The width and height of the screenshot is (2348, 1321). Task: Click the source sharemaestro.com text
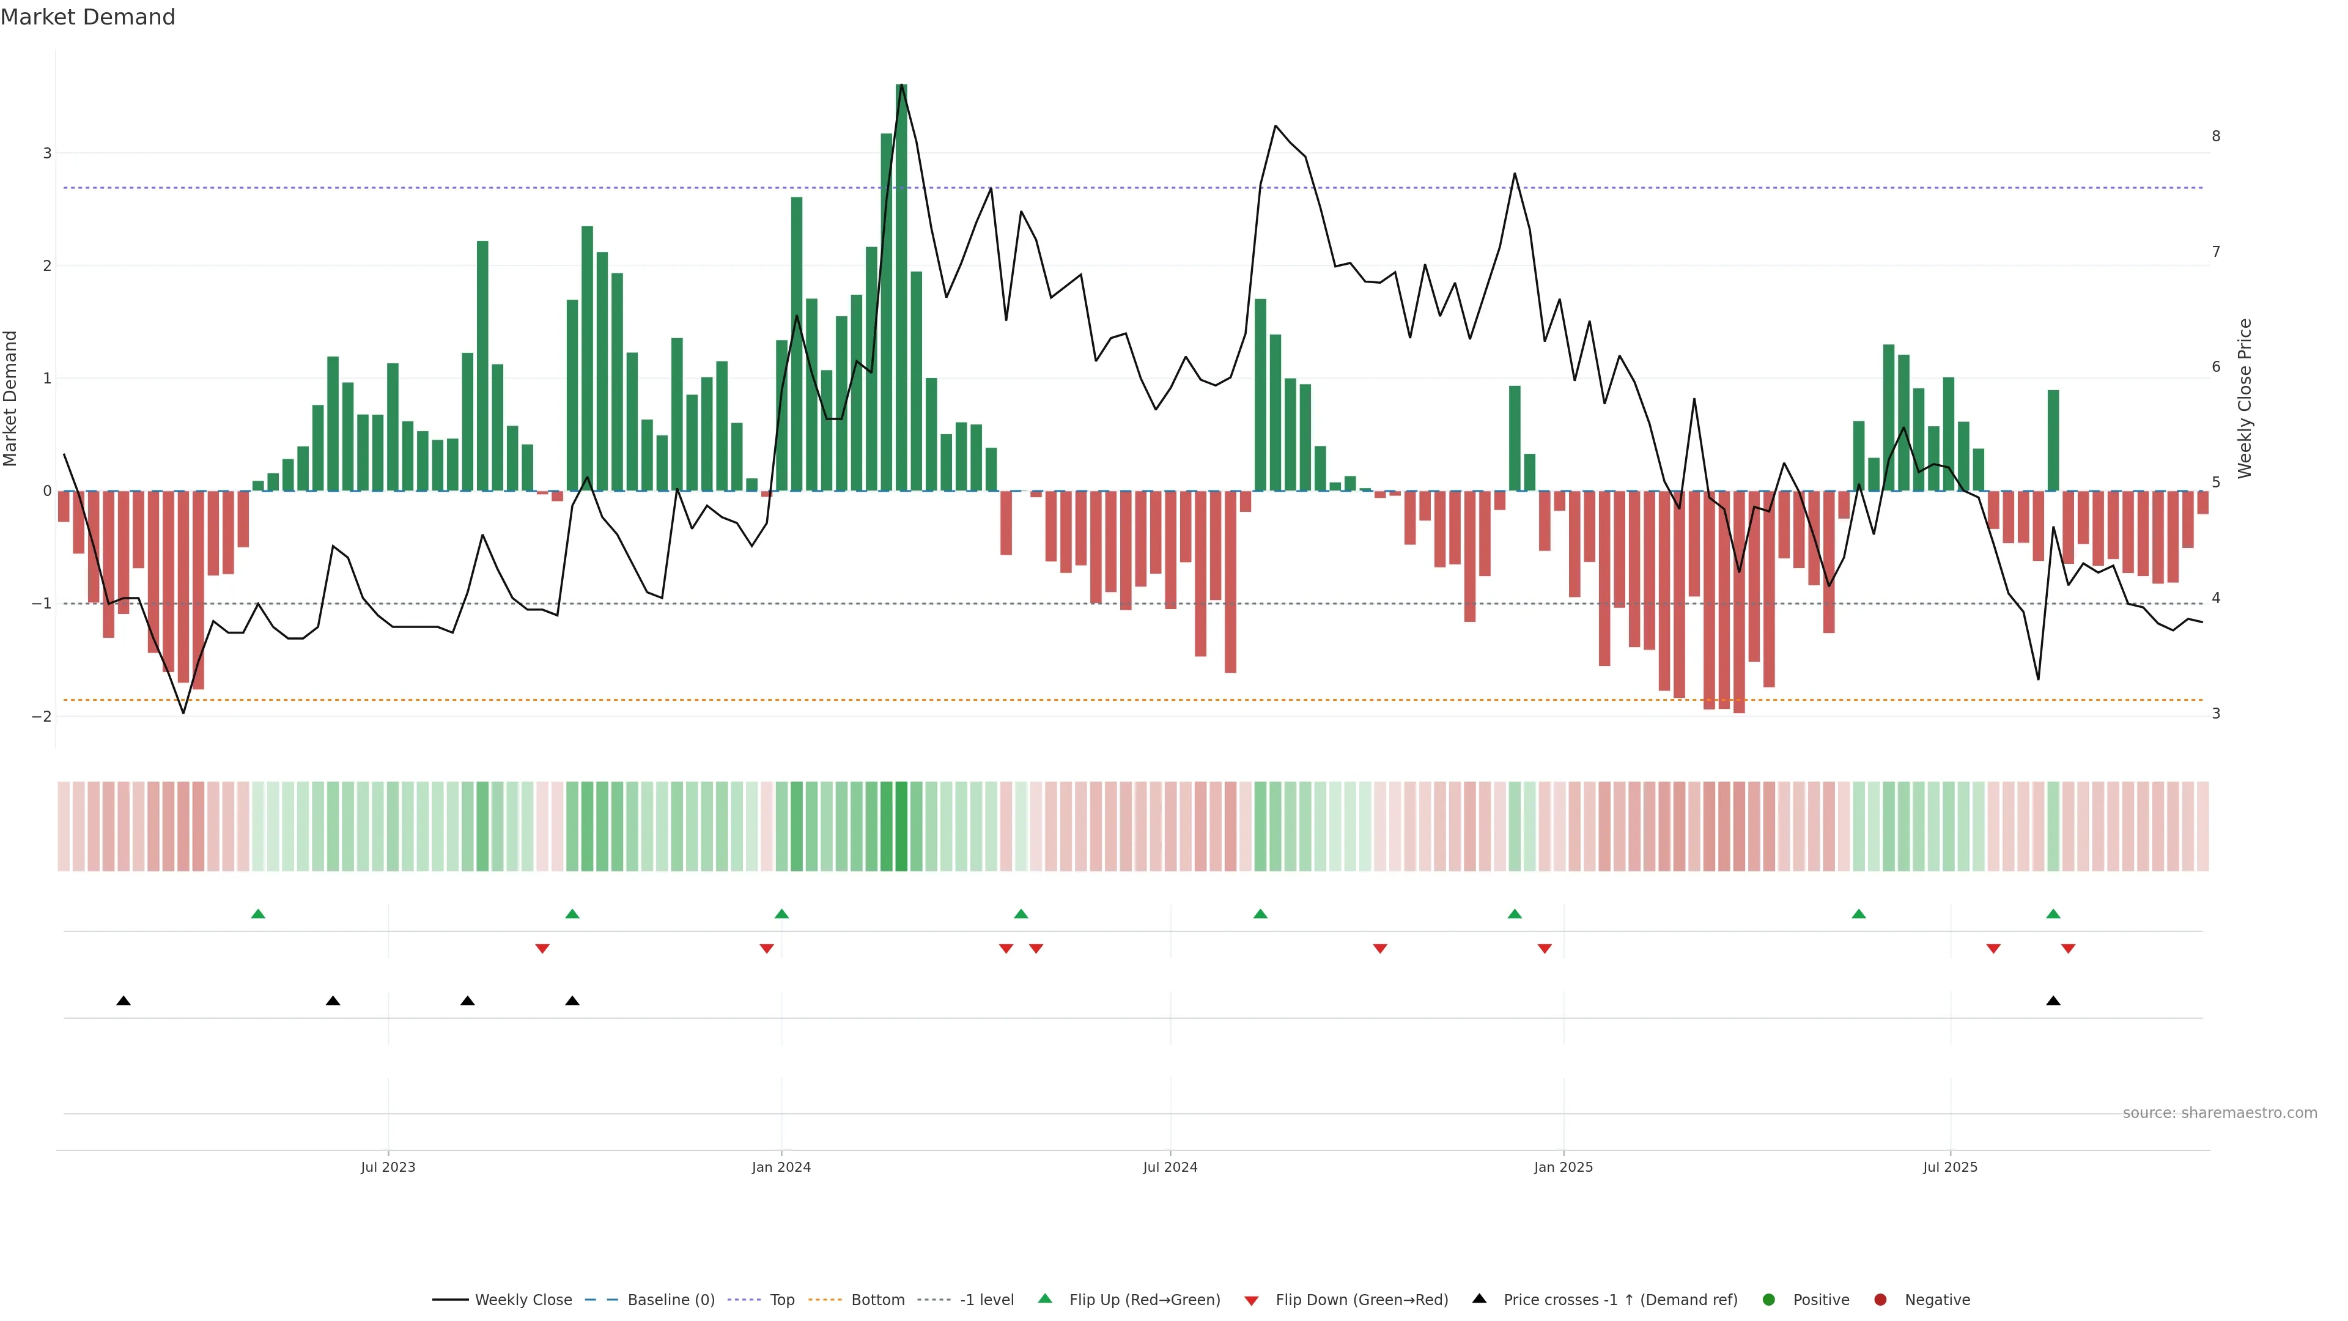(x=2220, y=1113)
